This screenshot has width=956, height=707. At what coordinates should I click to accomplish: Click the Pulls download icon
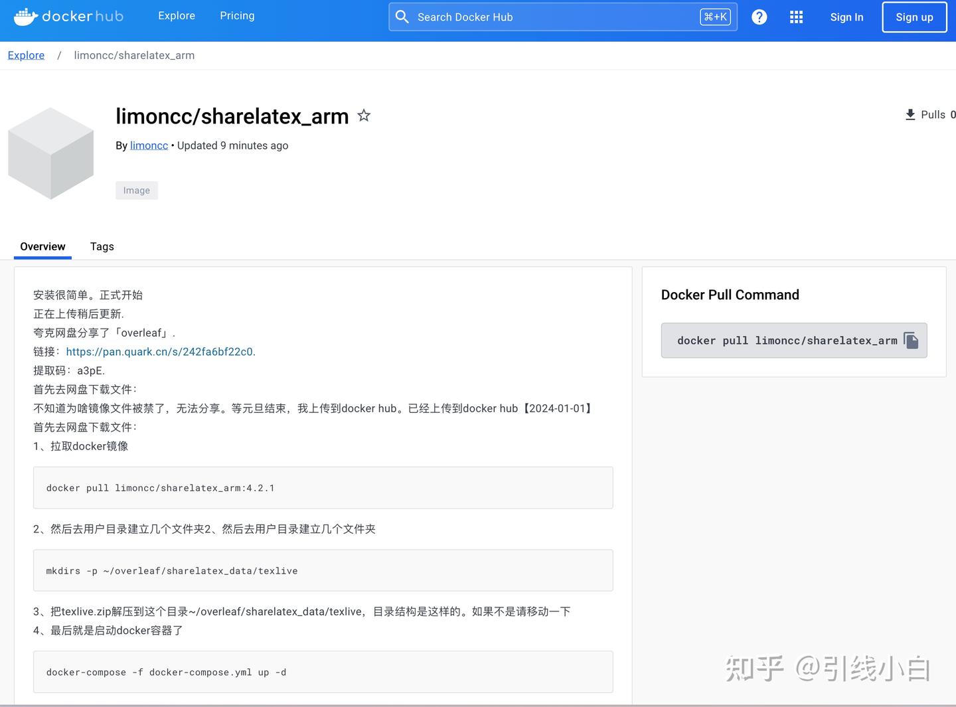[910, 115]
